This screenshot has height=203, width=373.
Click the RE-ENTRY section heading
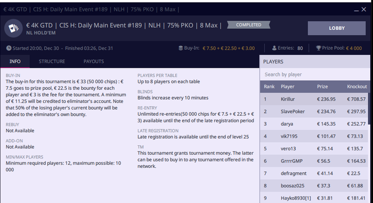point(147,108)
